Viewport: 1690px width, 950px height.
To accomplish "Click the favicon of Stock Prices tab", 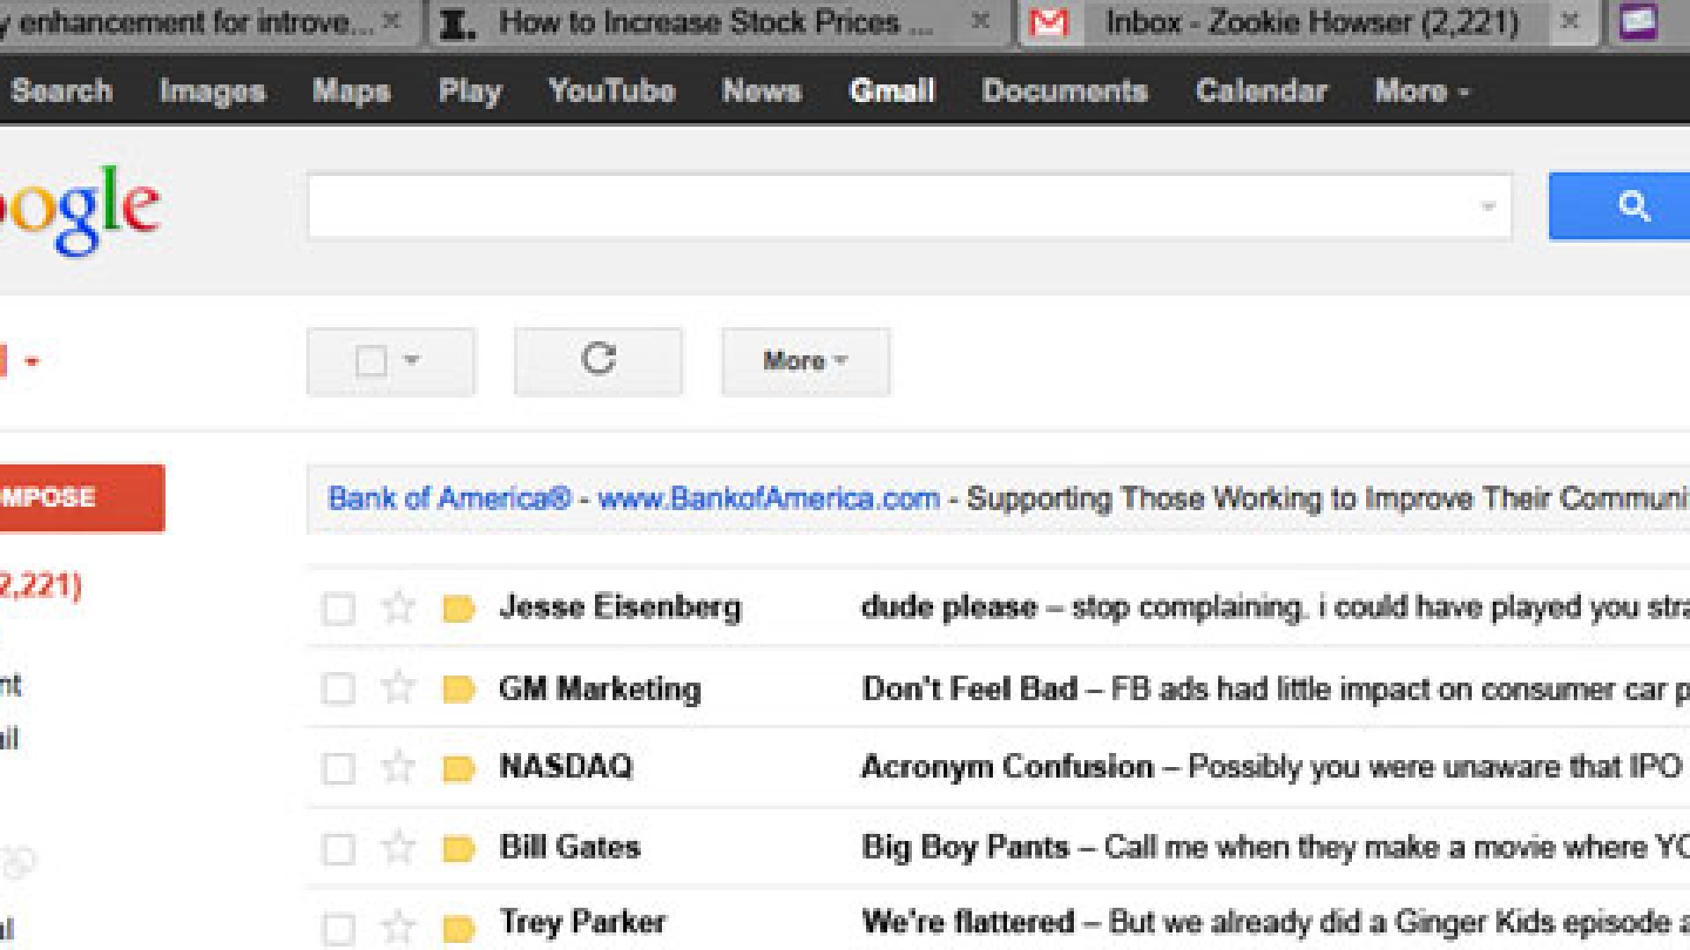I will point(458,23).
